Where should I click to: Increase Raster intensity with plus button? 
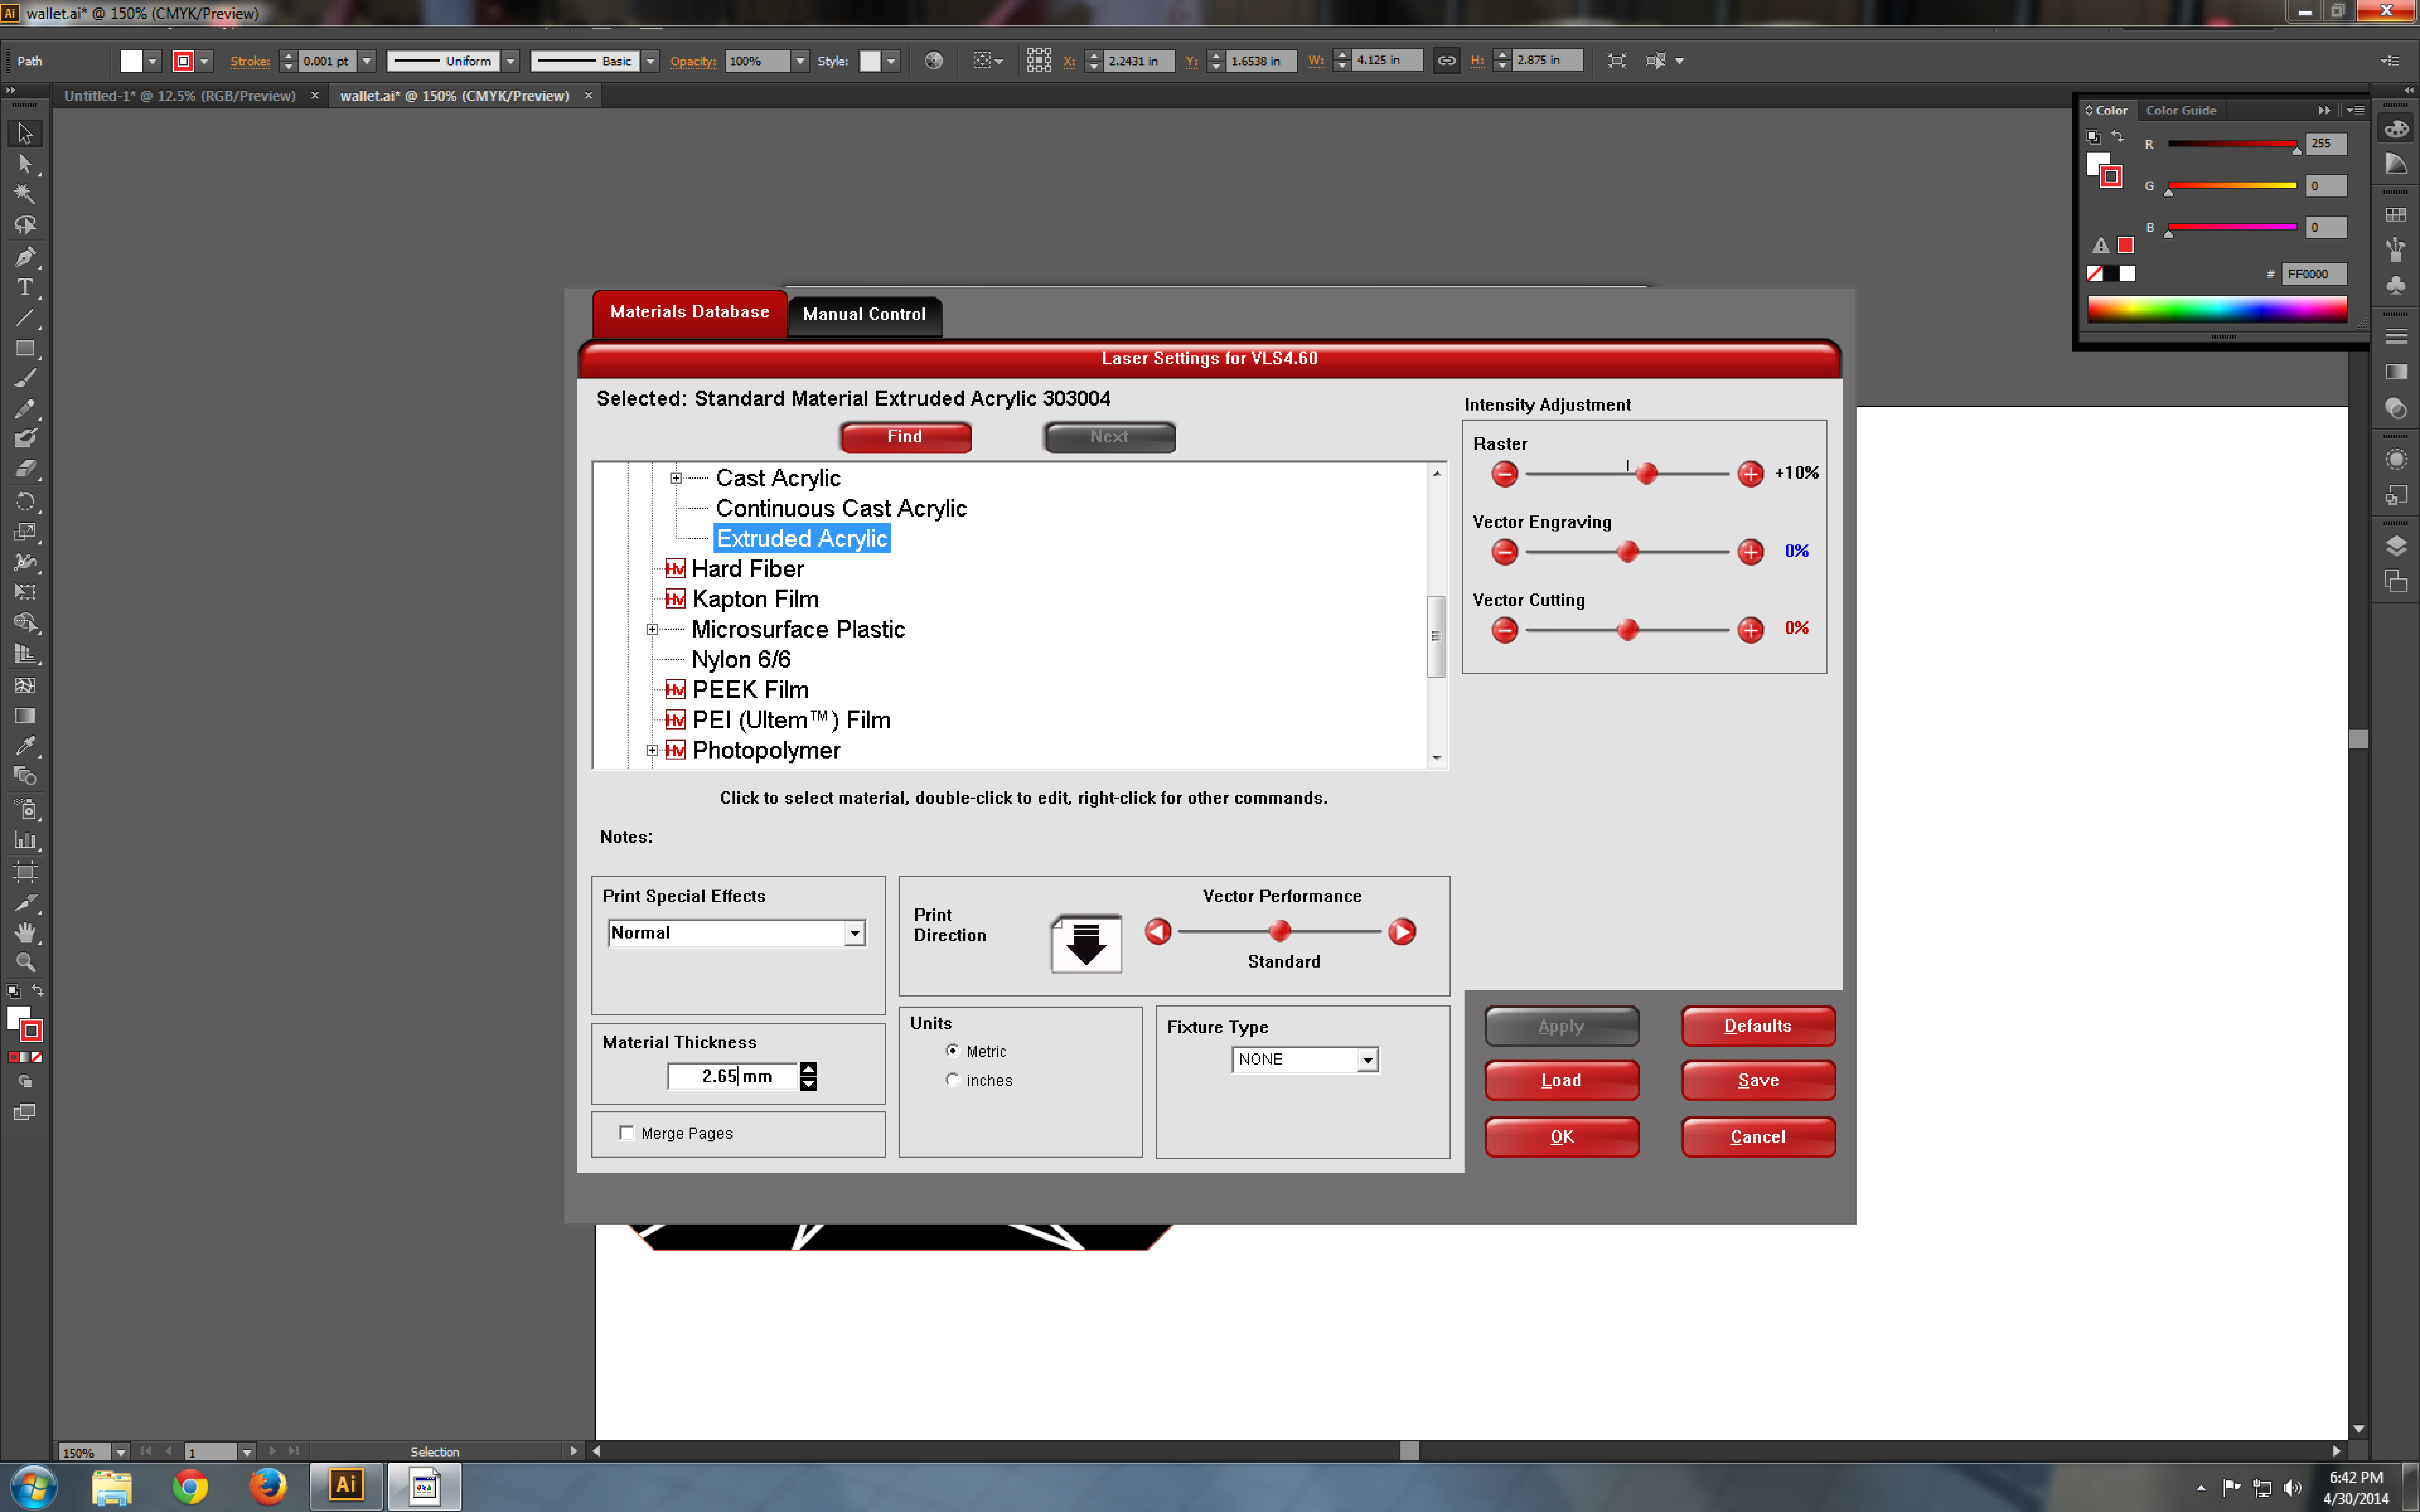[1750, 474]
